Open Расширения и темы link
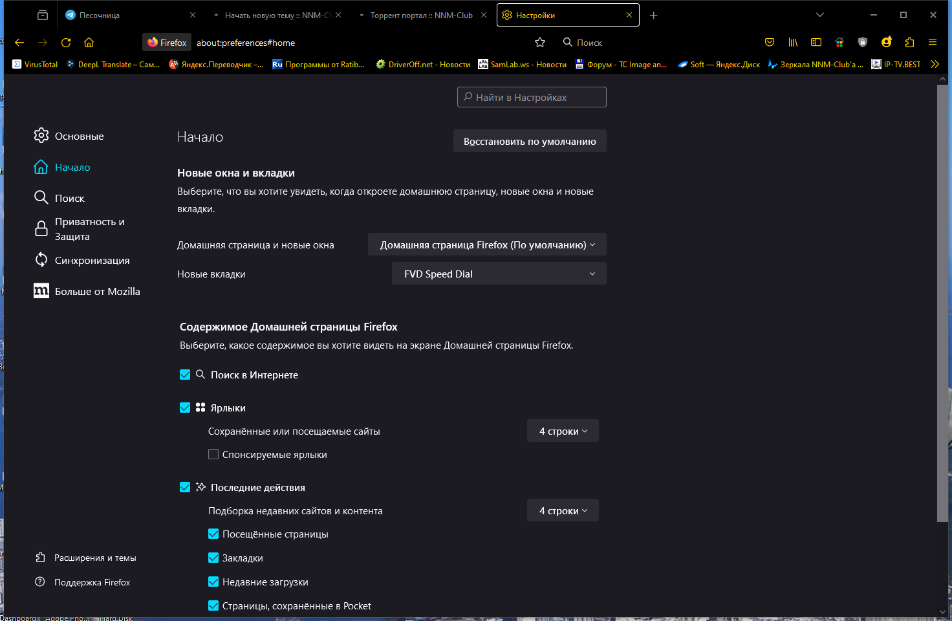This screenshot has width=952, height=621. point(86,558)
